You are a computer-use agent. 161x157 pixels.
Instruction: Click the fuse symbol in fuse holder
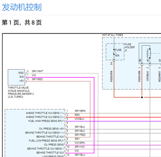[114, 52]
